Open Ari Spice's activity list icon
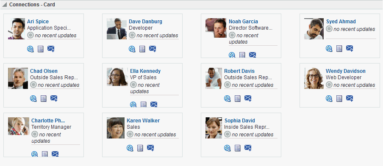 [x=41, y=49]
